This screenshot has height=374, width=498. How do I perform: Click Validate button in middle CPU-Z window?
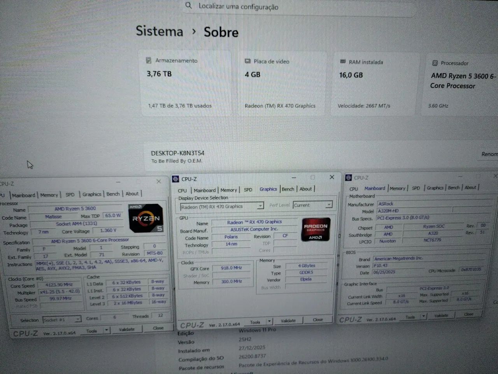[x=288, y=321]
